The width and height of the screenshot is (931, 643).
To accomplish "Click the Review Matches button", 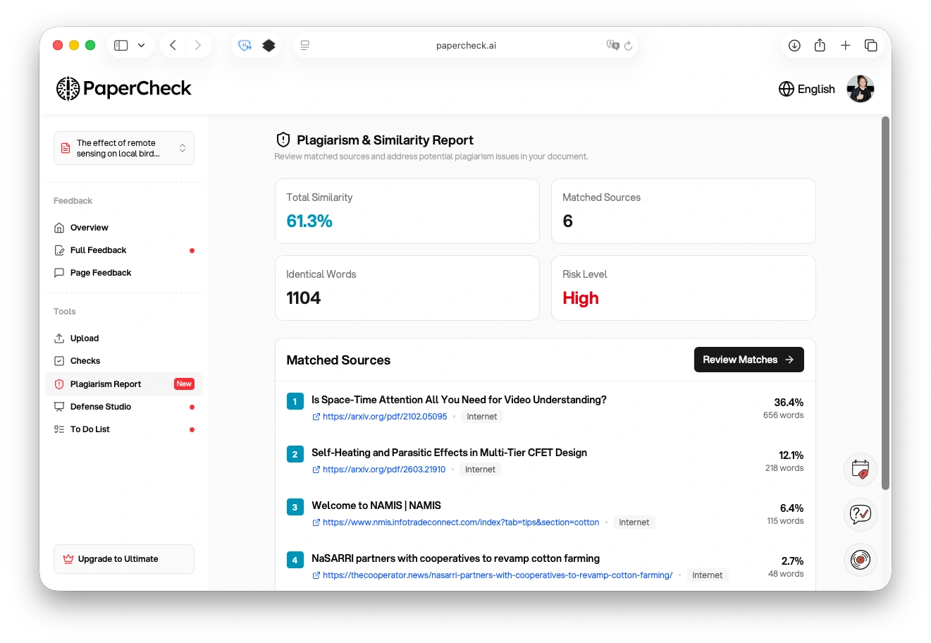I will (748, 360).
